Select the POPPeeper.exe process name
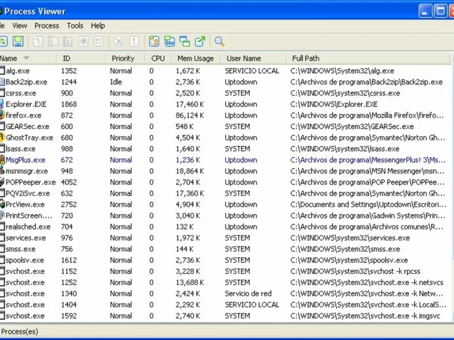The height and width of the screenshot is (340, 454). [31, 182]
